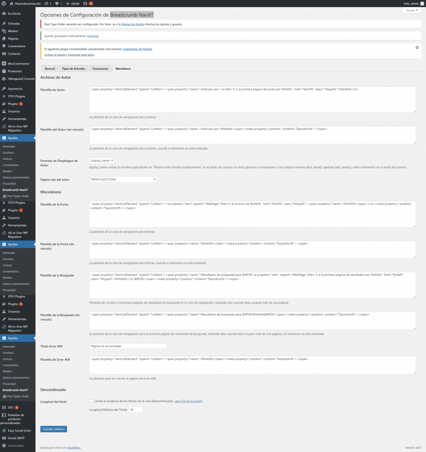Click the Título Error 404 field

[128, 346]
